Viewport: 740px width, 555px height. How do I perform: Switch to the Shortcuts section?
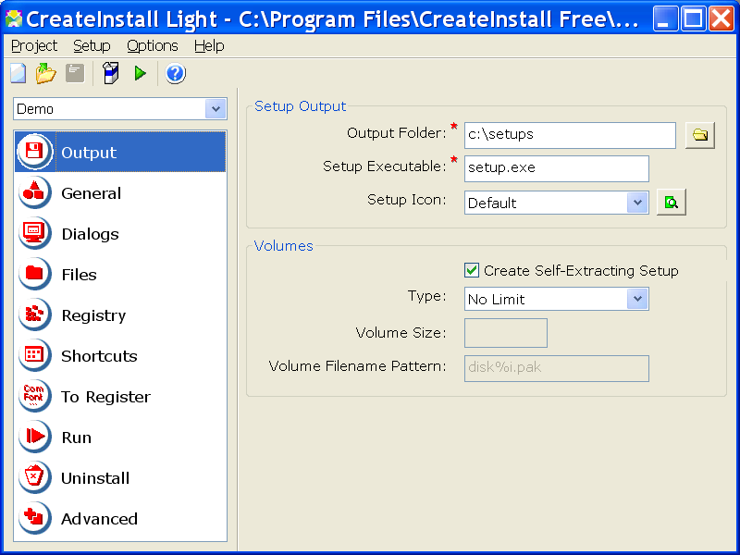(x=98, y=355)
